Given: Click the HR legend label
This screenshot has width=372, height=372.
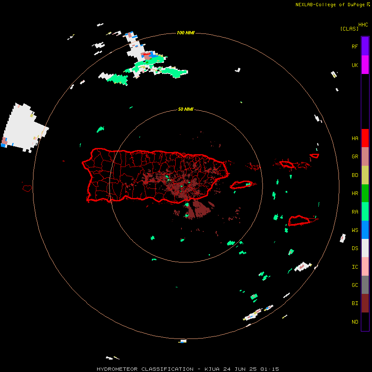Looking at the screenshot, I should pyautogui.click(x=355, y=193).
